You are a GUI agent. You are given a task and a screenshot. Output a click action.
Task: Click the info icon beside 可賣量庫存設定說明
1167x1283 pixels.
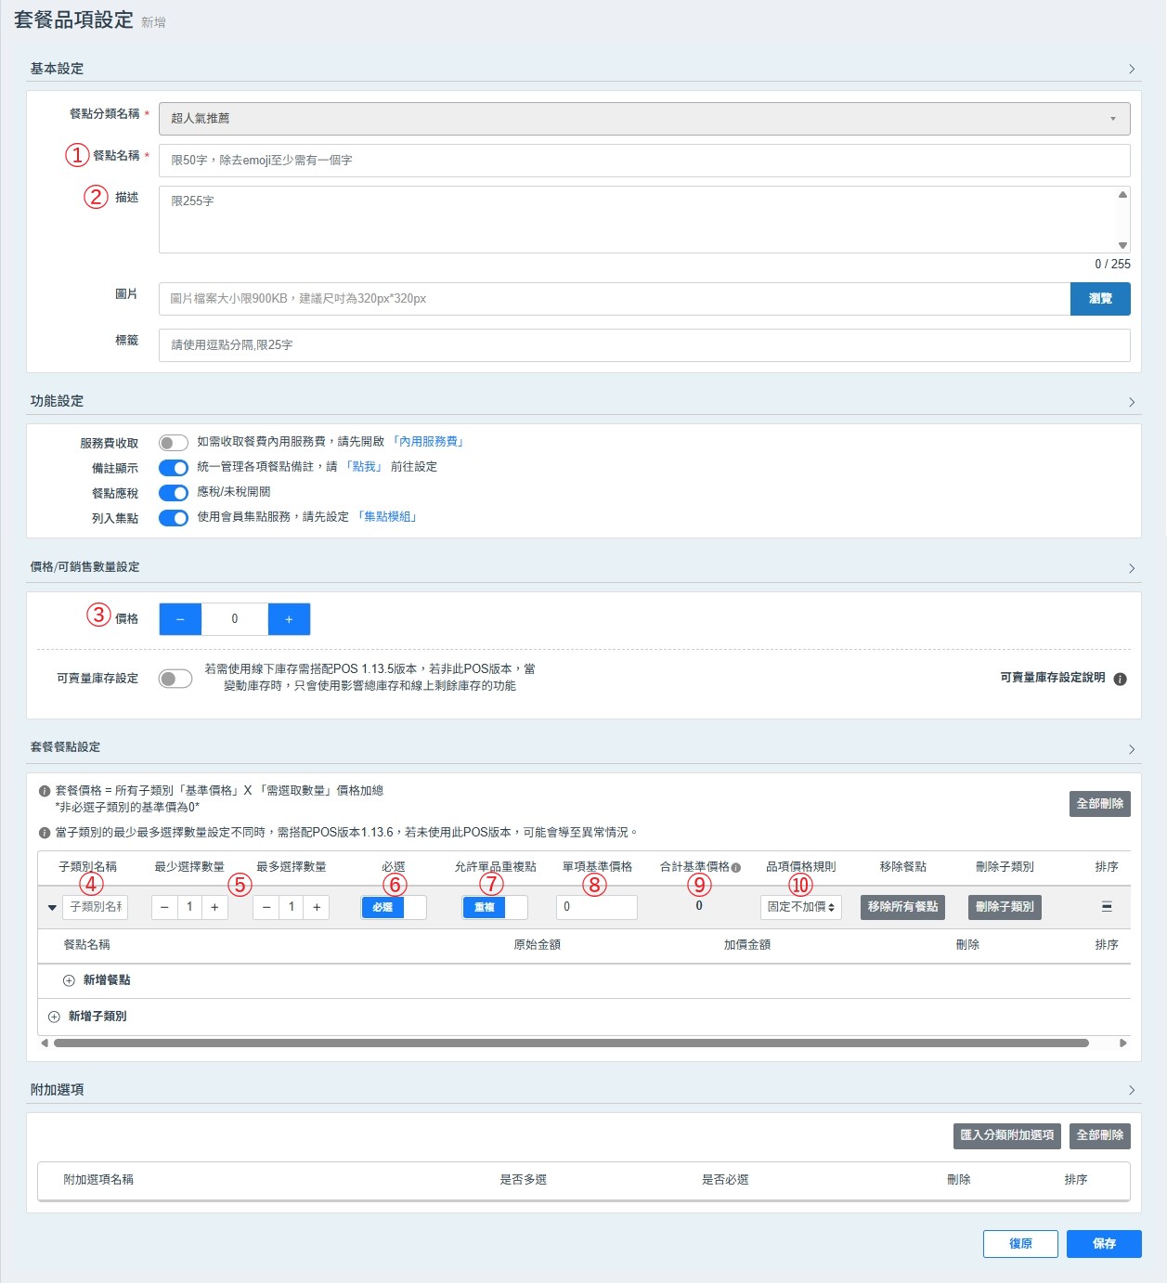click(x=1120, y=679)
